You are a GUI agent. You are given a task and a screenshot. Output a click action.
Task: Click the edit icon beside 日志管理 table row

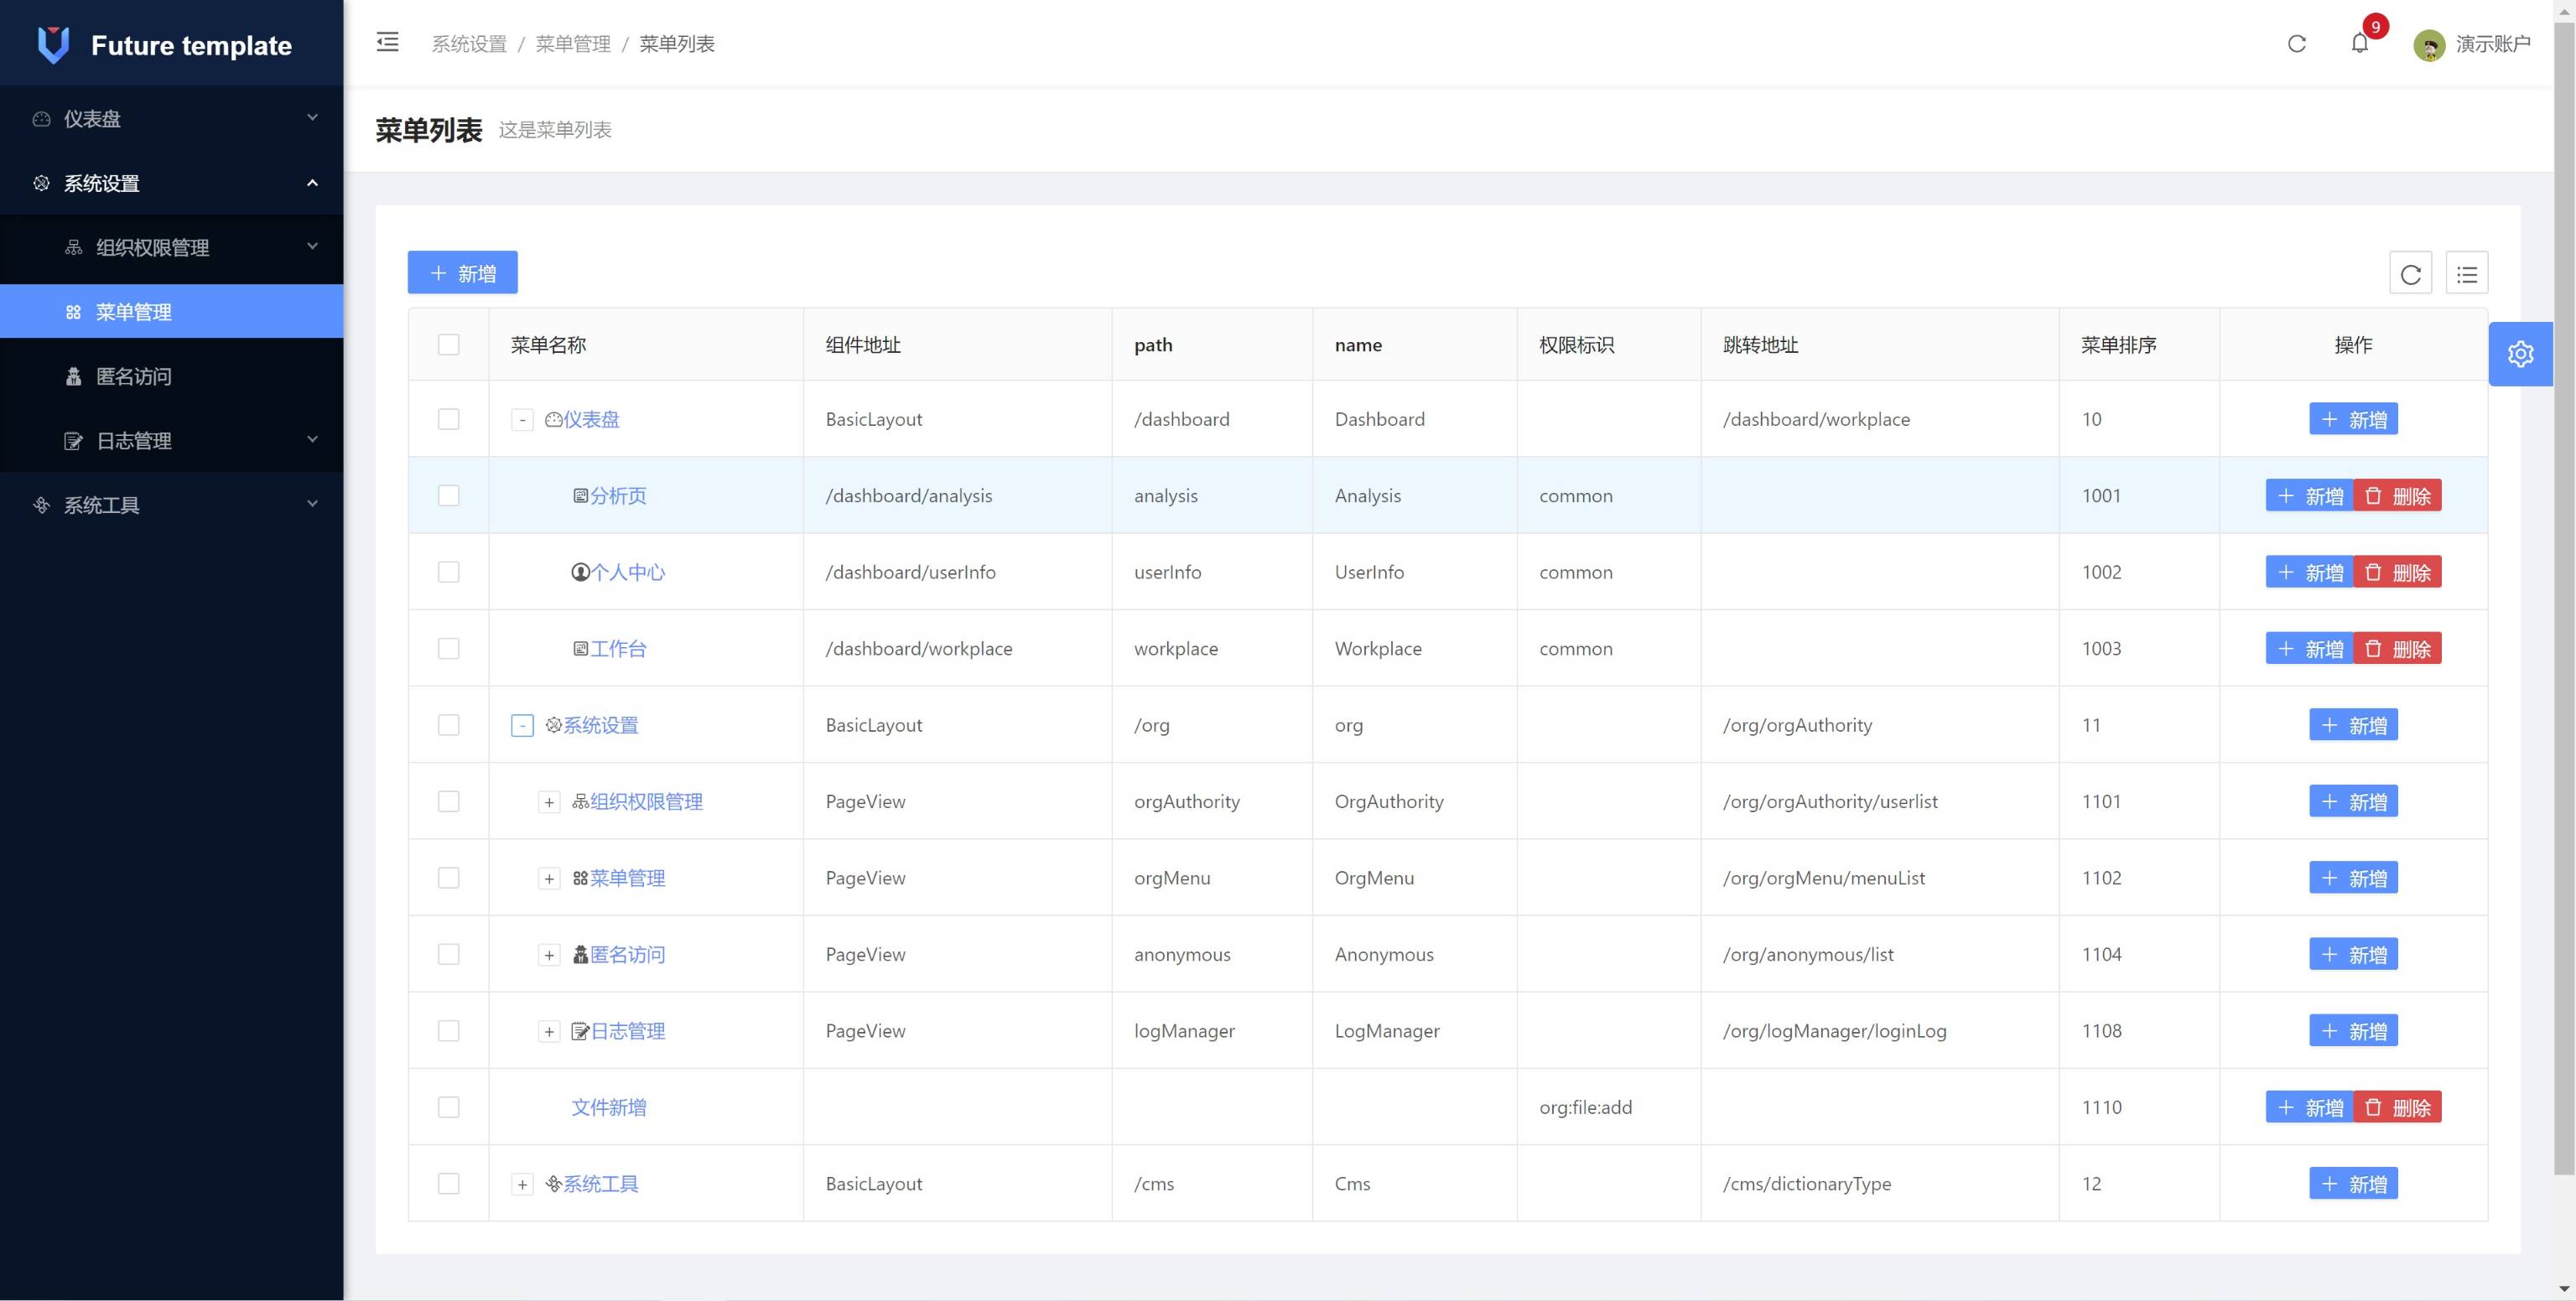580,1031
